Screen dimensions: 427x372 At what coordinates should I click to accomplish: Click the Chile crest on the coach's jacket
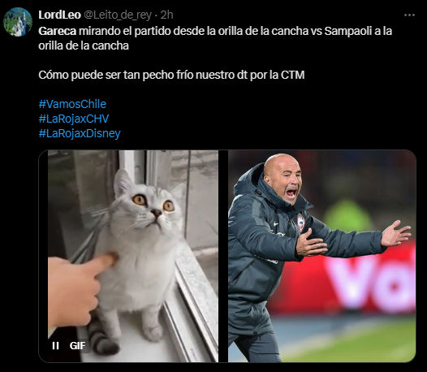(300, 223)
